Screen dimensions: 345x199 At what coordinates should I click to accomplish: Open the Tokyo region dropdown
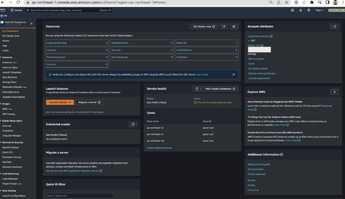[319, 10]
